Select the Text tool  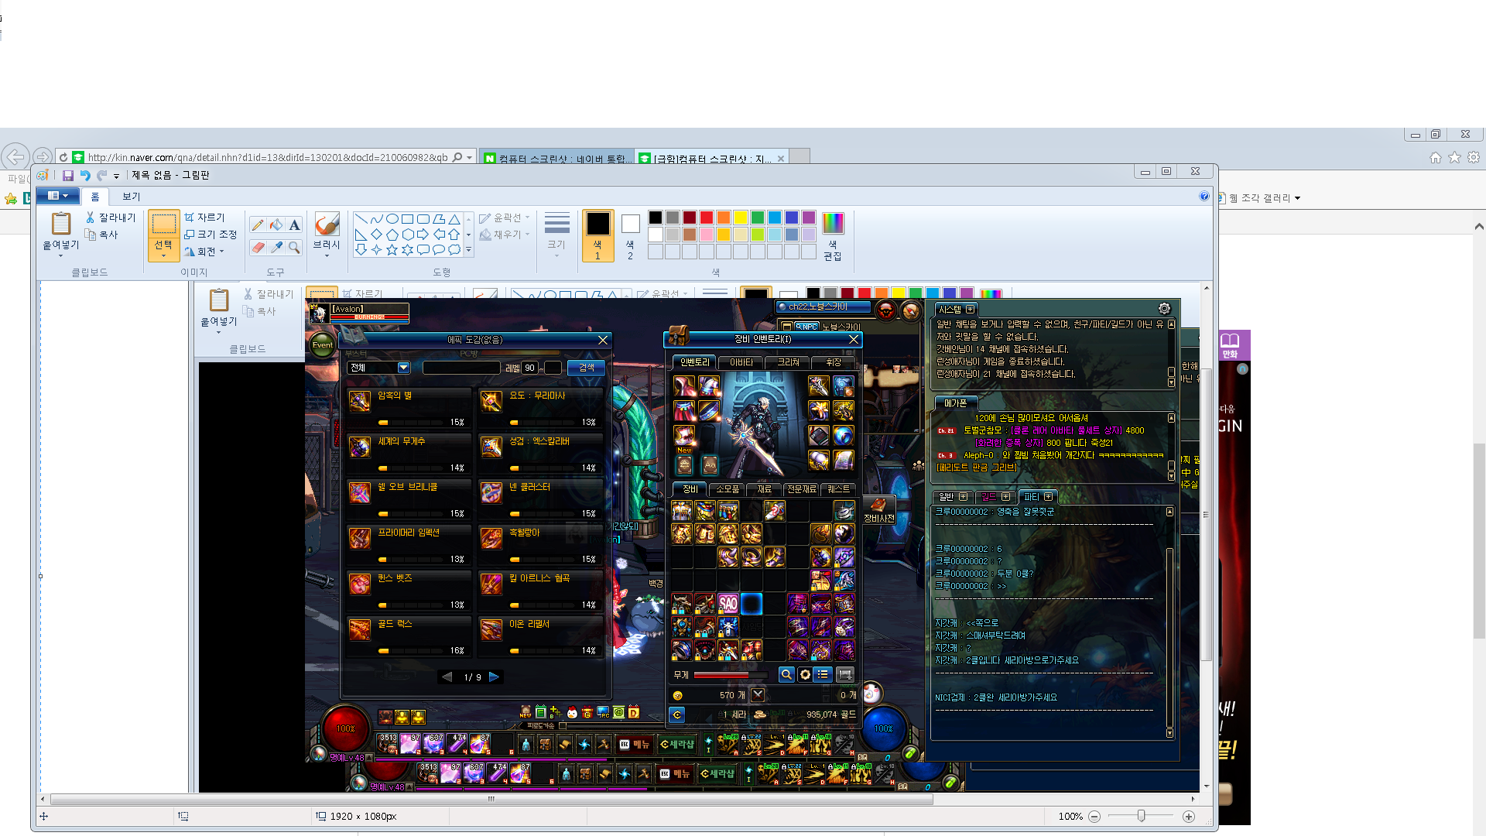point(294,225)
